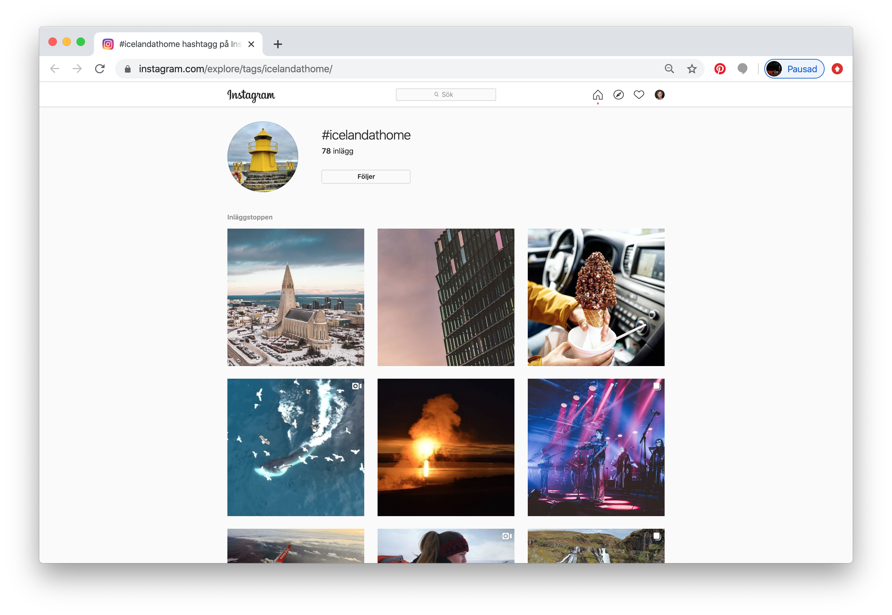Open the Hallgrímskirkja church aerial photo

295,297
